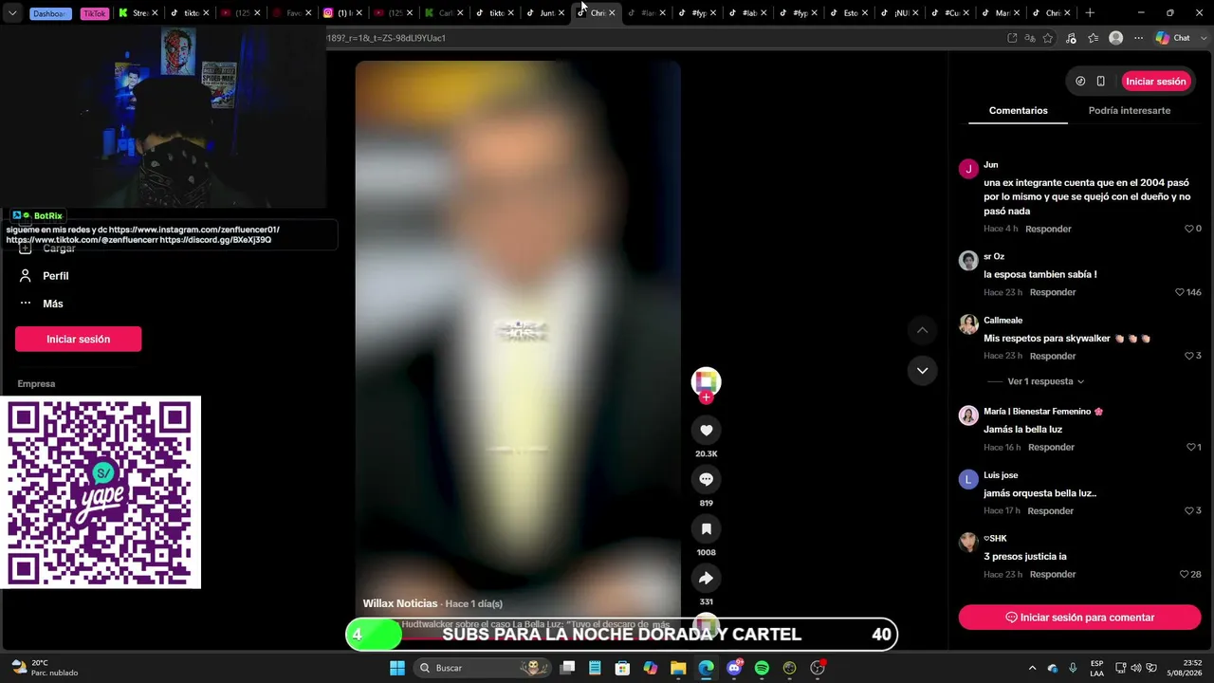Bookmark the video with the save icon
Viewport: 1214px width, 683px height.
pos(706,528)
